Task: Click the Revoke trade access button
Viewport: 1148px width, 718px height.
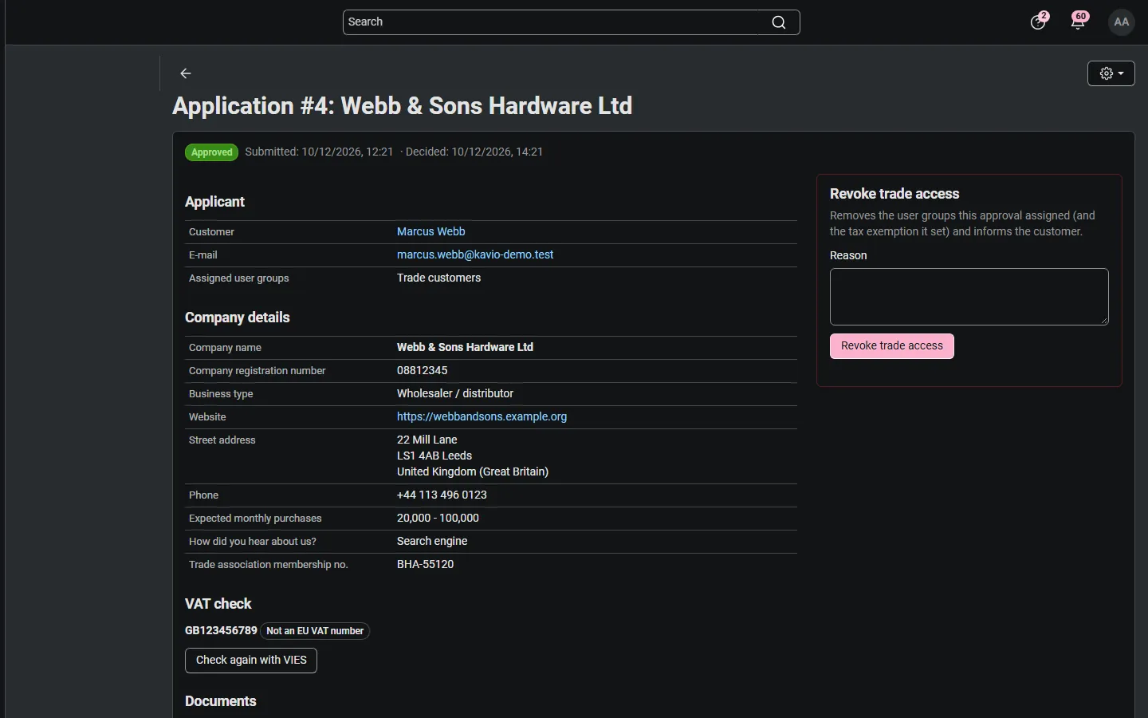Action: click(891, 346)
